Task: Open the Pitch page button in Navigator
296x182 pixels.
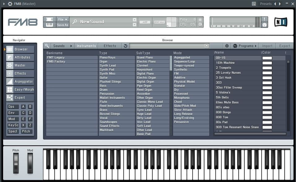Action: pyautogui.click(x=26, y=132)
